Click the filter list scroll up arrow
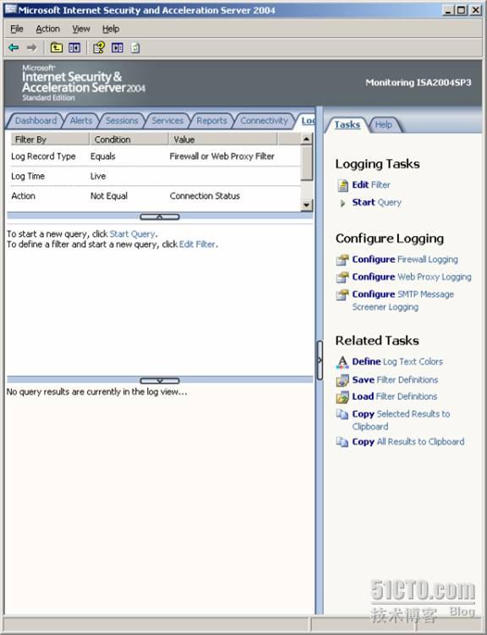 coord(307,140)
